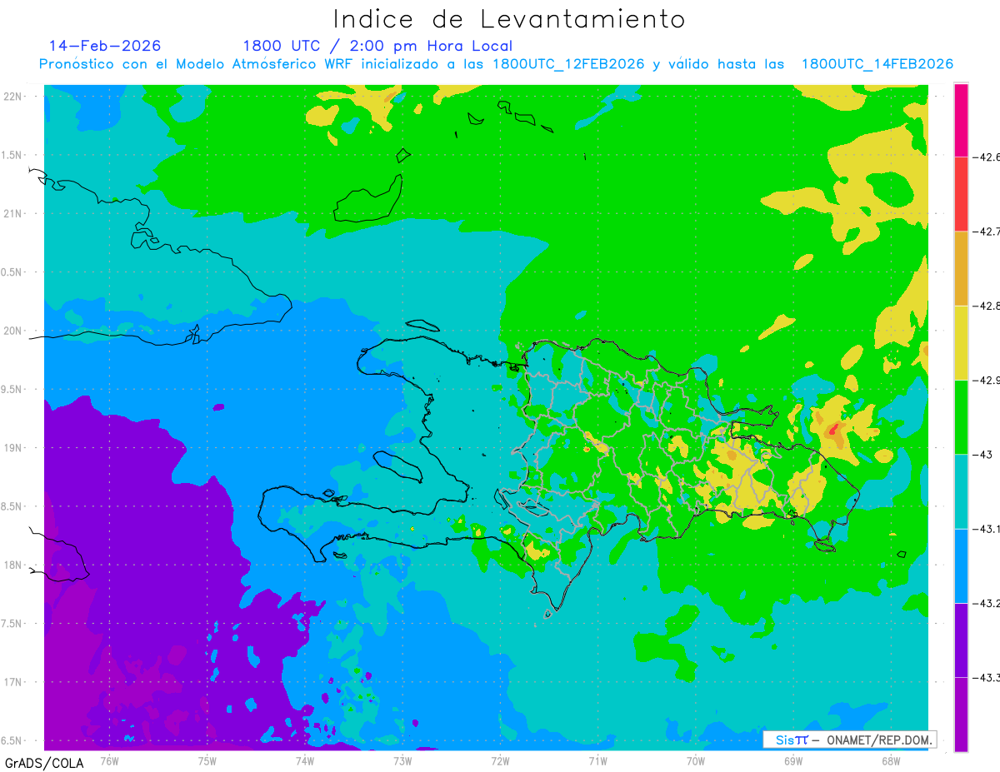Click the latitude label '17N'
Screen dimensions: 1000x772
pyautogui.click(x=14, y=682)
